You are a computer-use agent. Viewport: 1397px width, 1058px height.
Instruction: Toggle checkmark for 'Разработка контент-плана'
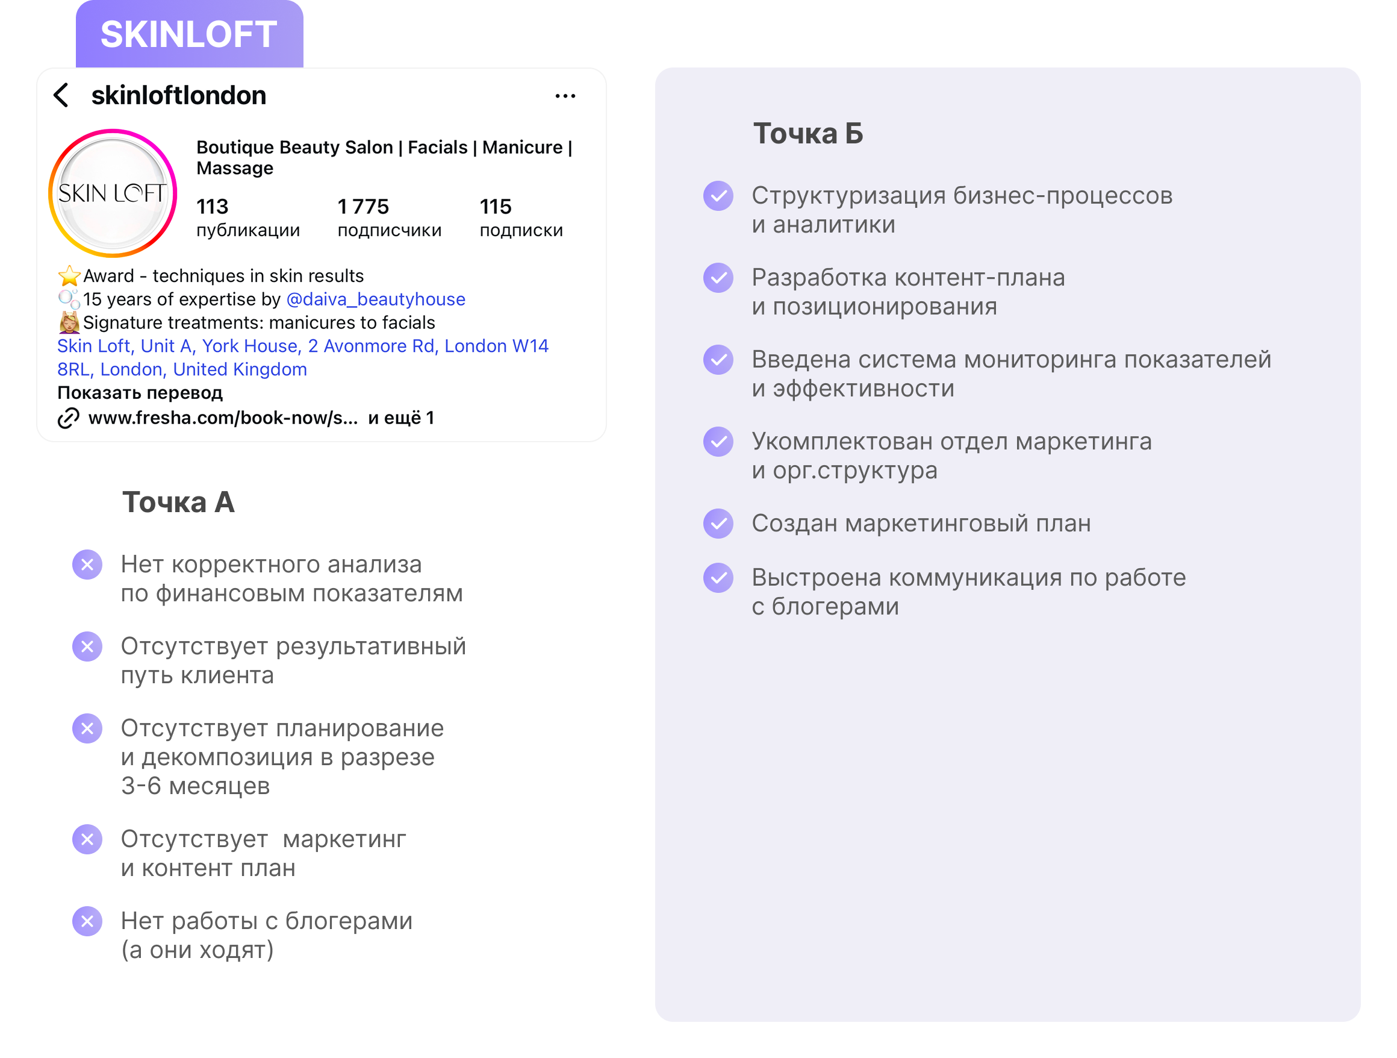[x=718, y=278]
